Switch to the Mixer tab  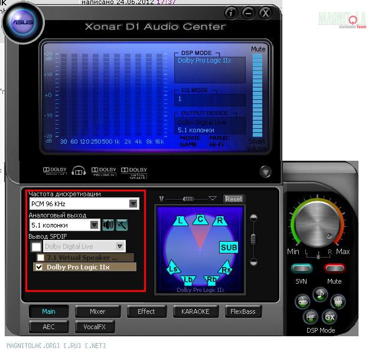tap(97, 311)
